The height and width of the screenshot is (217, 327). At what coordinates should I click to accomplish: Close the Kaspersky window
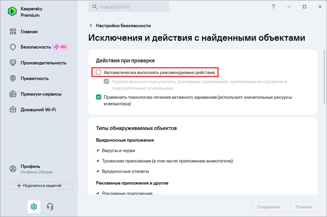click(320, 7)
